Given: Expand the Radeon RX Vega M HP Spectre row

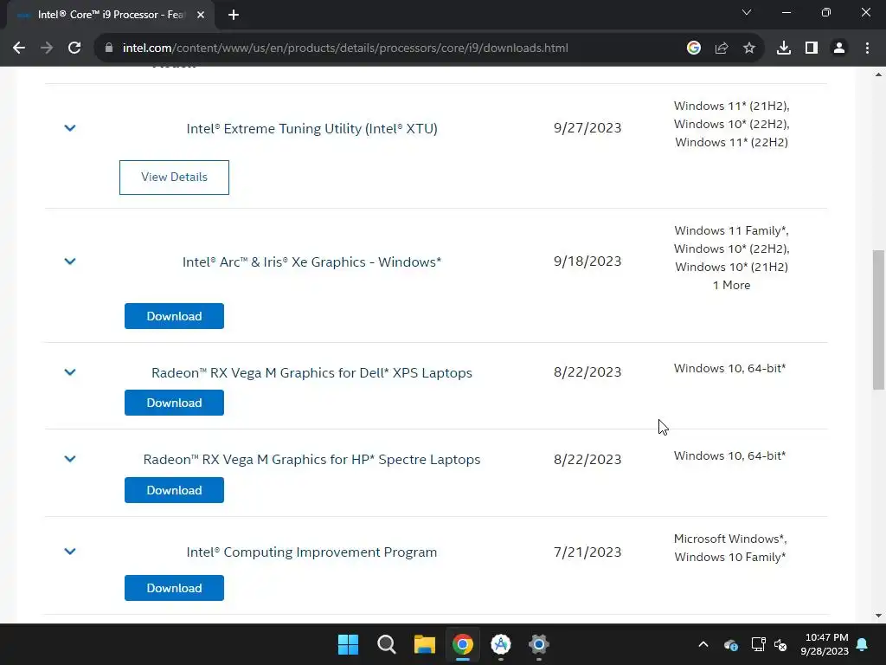Looking at the screenshot, I should 70,459.
